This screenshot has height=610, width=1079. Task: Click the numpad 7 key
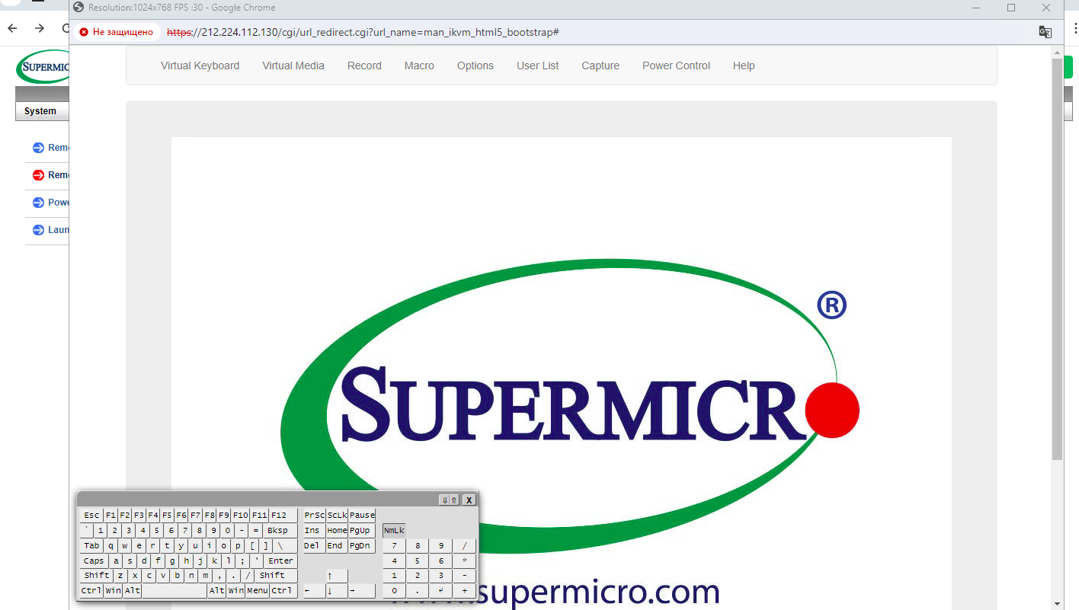[394, 546]
